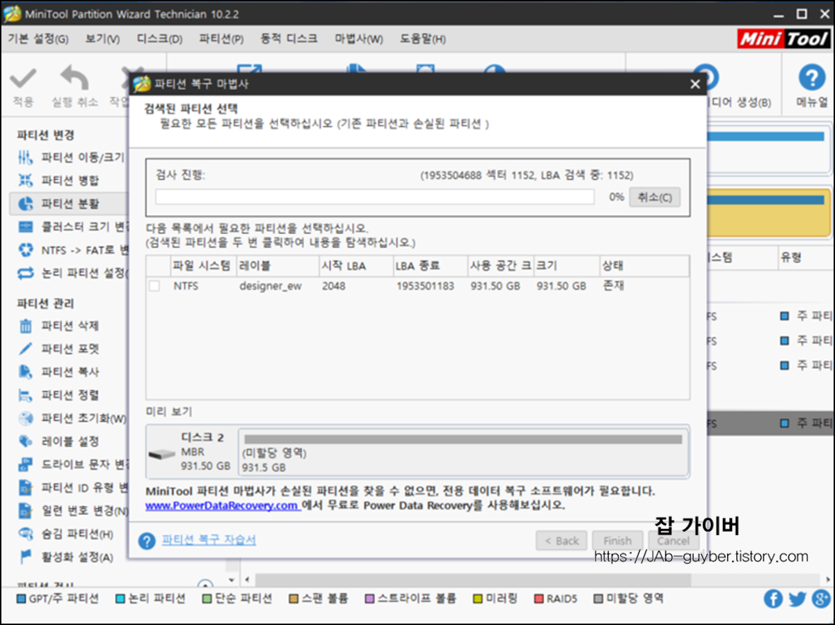This screenshot has width=835, height=625.
Task: Close the 파티션 복구 마법사 dialog
Action: 694,84
